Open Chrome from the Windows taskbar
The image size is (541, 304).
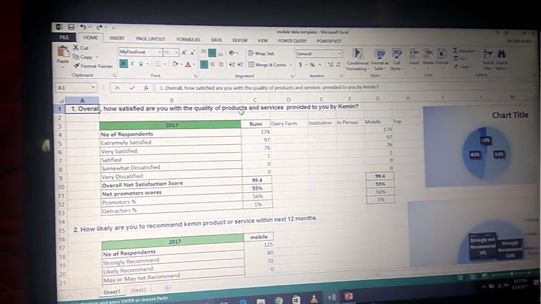click(279, 301)
